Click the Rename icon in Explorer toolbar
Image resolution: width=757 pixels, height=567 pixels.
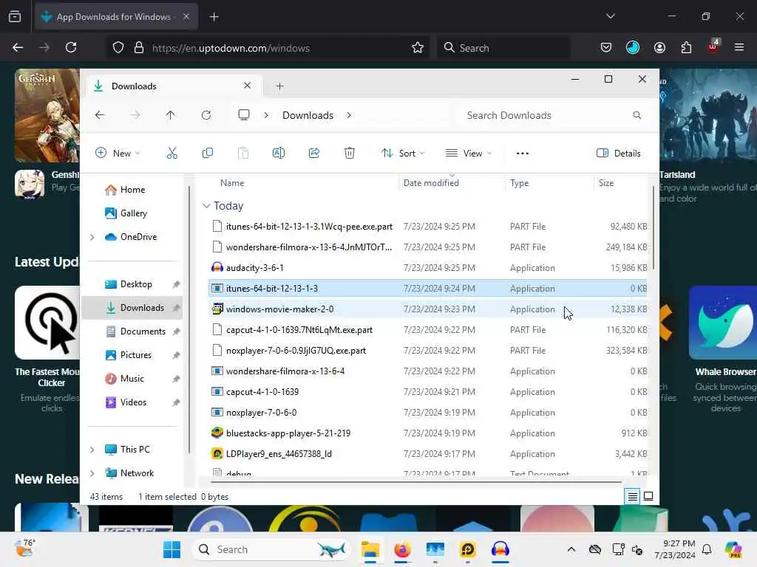coord(279,154)
